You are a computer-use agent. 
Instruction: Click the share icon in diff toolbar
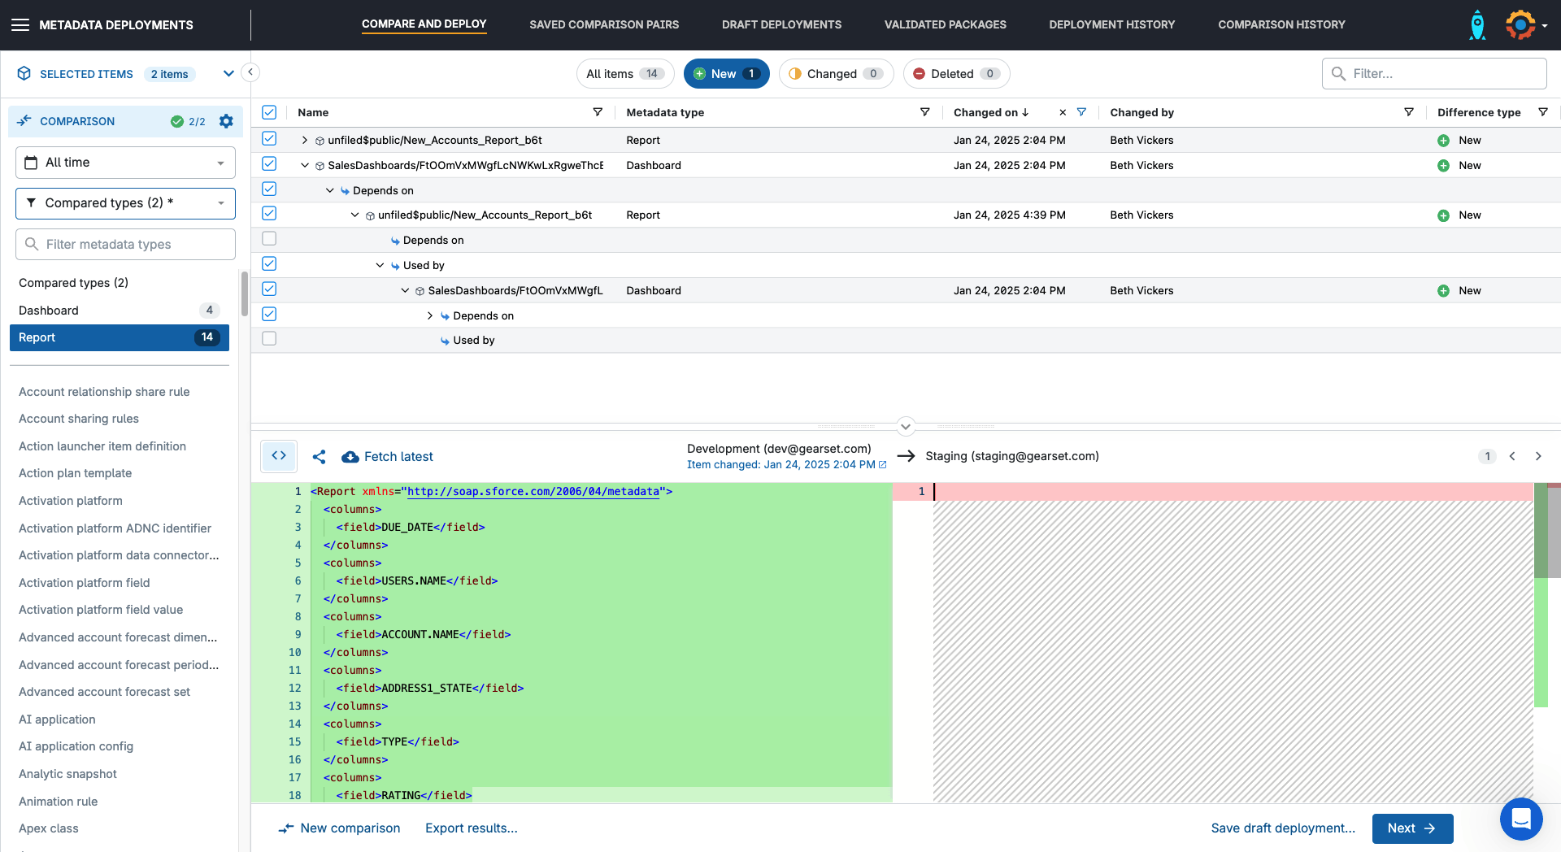point(320,457)
